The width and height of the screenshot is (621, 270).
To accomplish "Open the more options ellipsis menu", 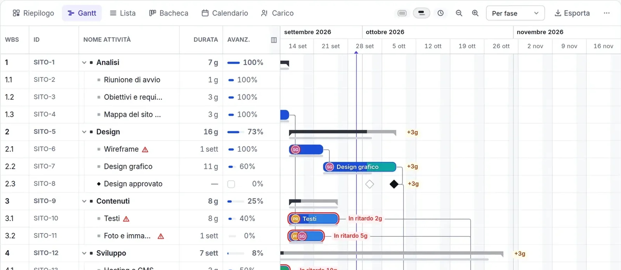I will click(x=607, y=13).
